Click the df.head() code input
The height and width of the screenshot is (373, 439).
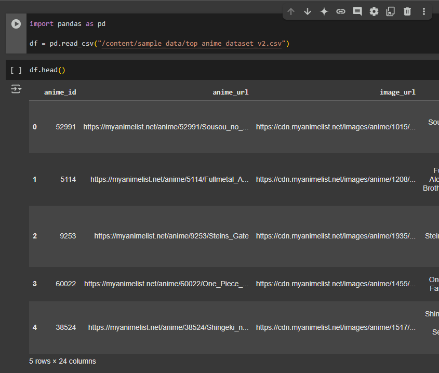[48, 70]
